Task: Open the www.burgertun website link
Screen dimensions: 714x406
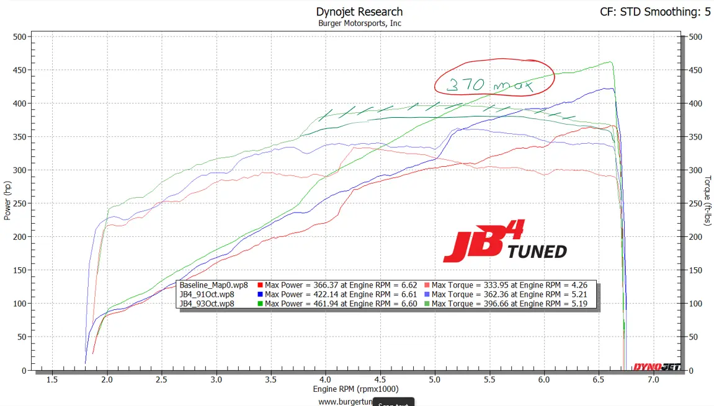Action: tap(345, 401)
